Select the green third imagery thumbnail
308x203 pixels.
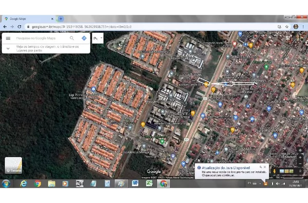[x=291, y=171]
